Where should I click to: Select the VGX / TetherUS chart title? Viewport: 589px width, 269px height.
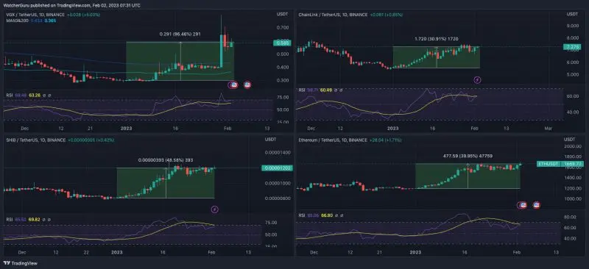point(35,15)
